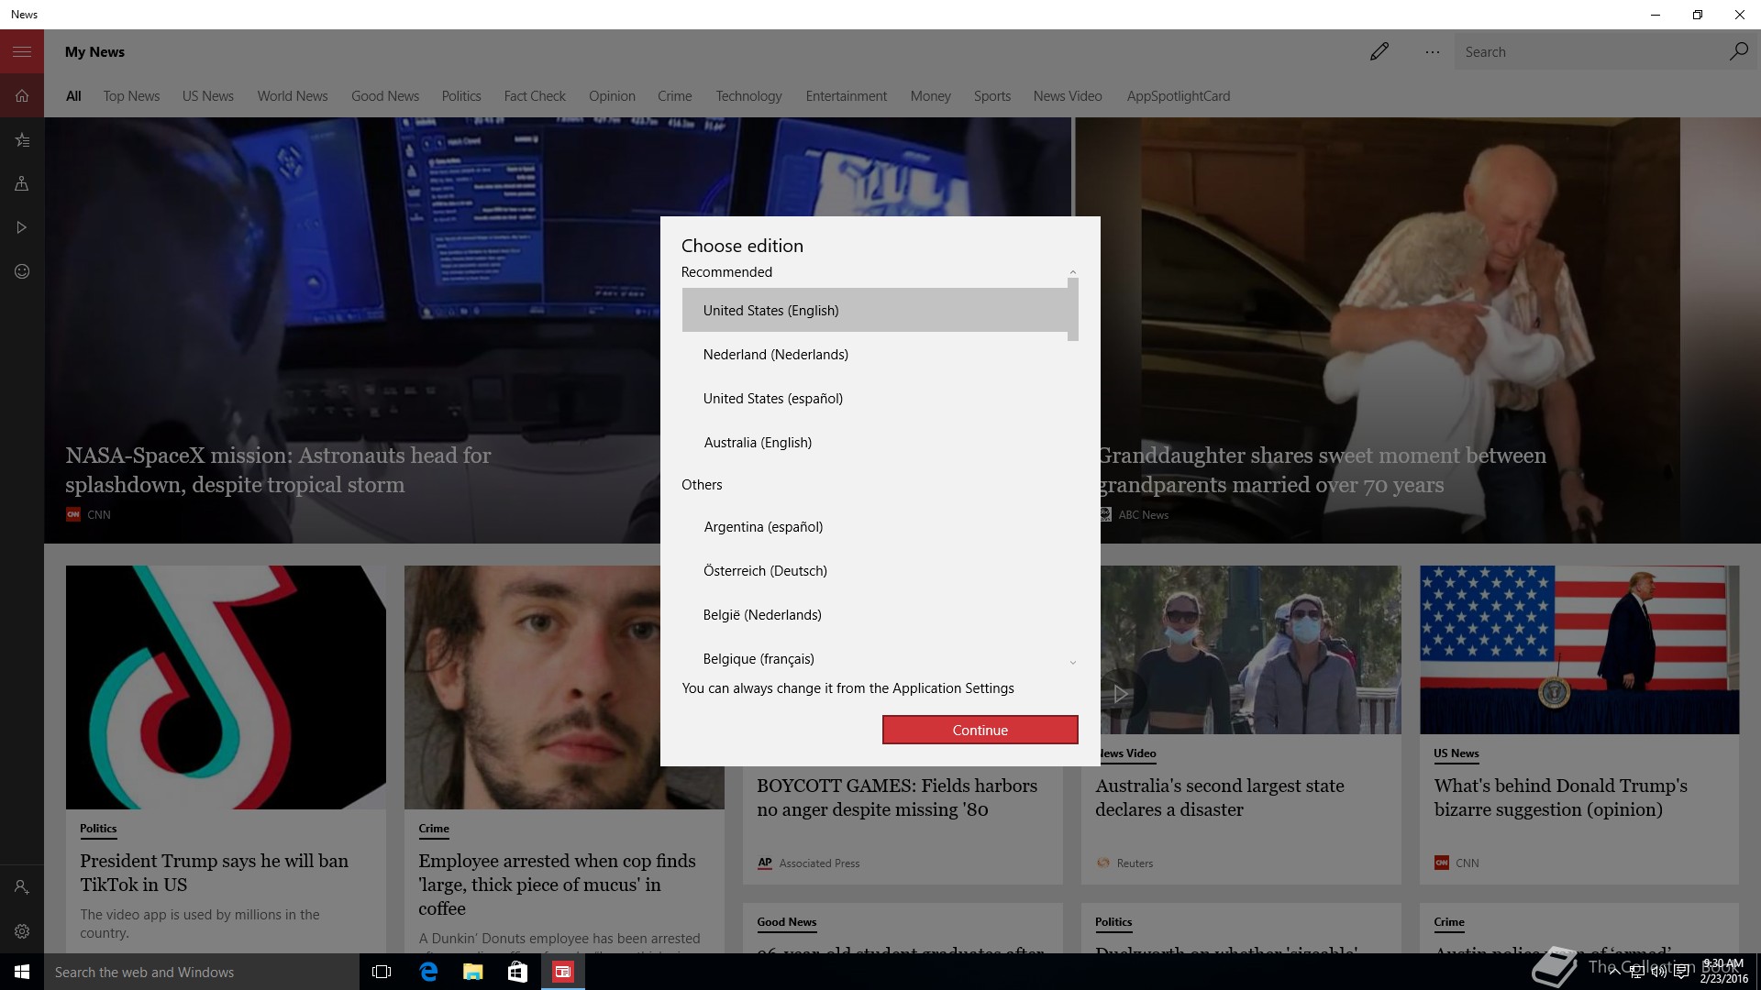
Task: Switch to the Good News tab
Action: (x=385, y=96)
